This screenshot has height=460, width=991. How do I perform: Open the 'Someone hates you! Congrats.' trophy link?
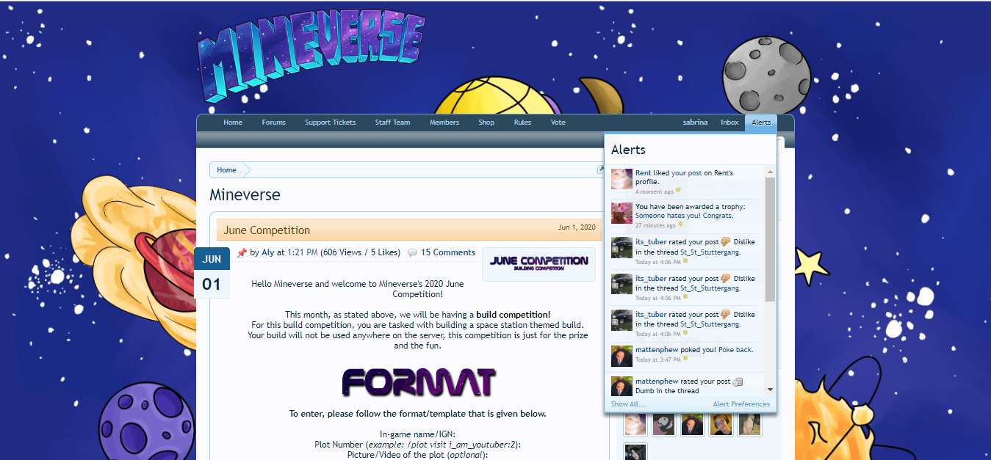(x=685, y=216)
